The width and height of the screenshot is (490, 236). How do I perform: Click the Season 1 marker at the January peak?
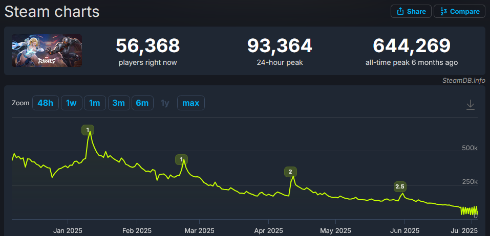pyautogui.click(x=88, y=130)
